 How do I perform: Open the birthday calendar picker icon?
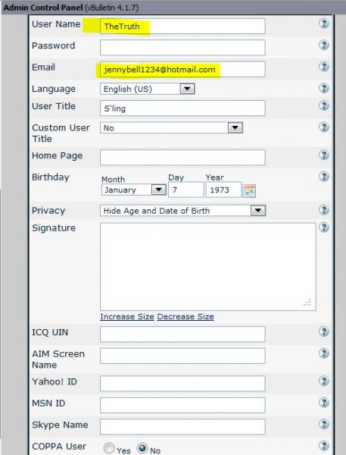point(249,190)
